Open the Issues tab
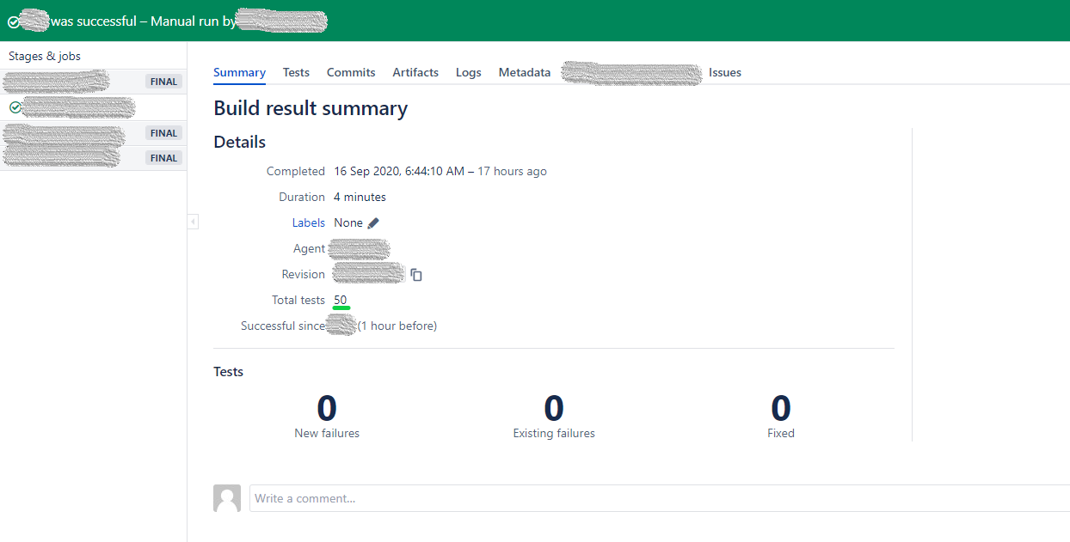This screenshot has width=1070, height=542. click(x=724, y=72)
